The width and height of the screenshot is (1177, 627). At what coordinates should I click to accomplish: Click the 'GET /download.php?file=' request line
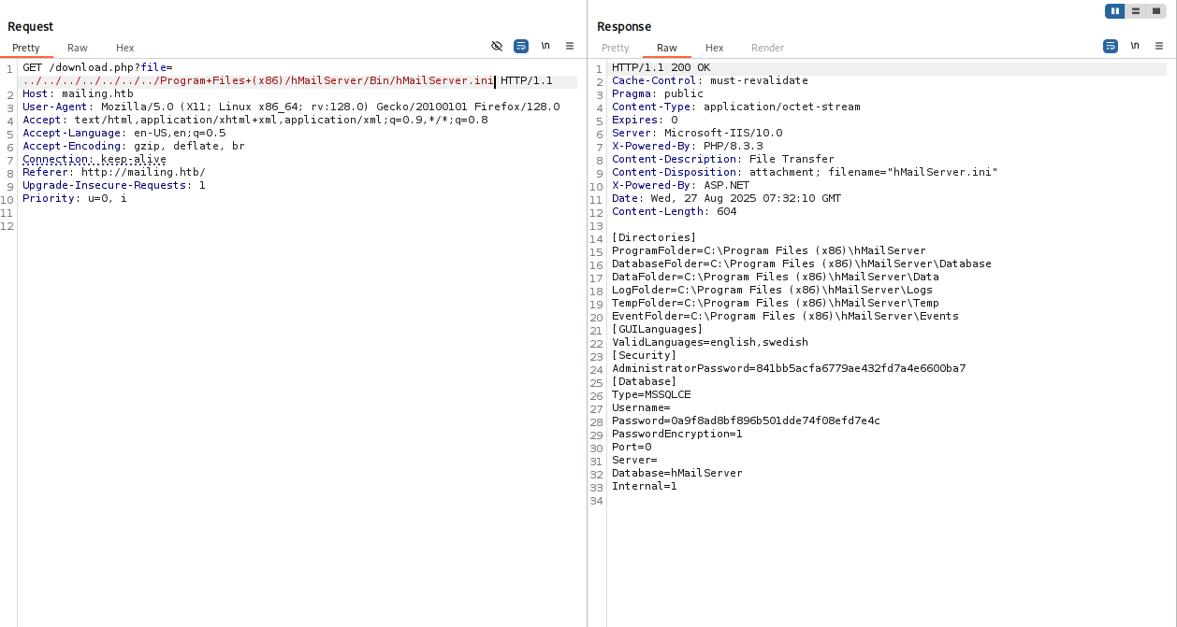coord(97,67)
